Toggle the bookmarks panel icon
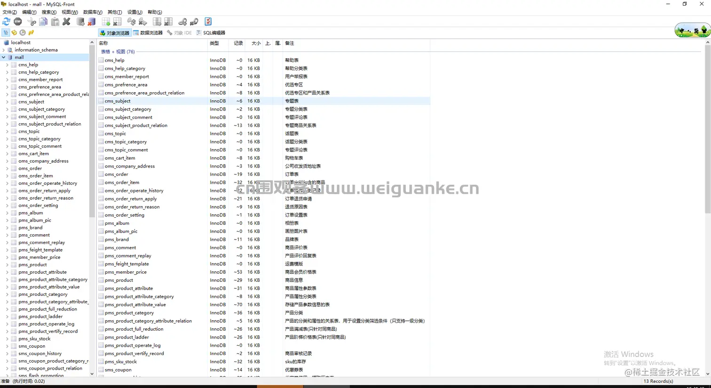 pos(14,33)
